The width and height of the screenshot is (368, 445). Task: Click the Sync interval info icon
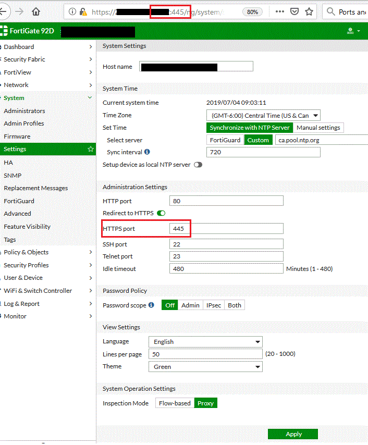[x=147, y=152]
